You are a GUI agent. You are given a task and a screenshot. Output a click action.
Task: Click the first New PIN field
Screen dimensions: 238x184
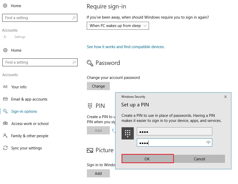click(174, 132)
